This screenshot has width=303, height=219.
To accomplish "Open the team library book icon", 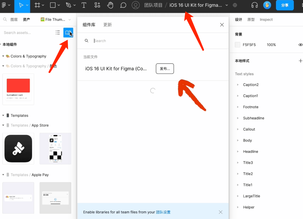I will pos(68,33).
